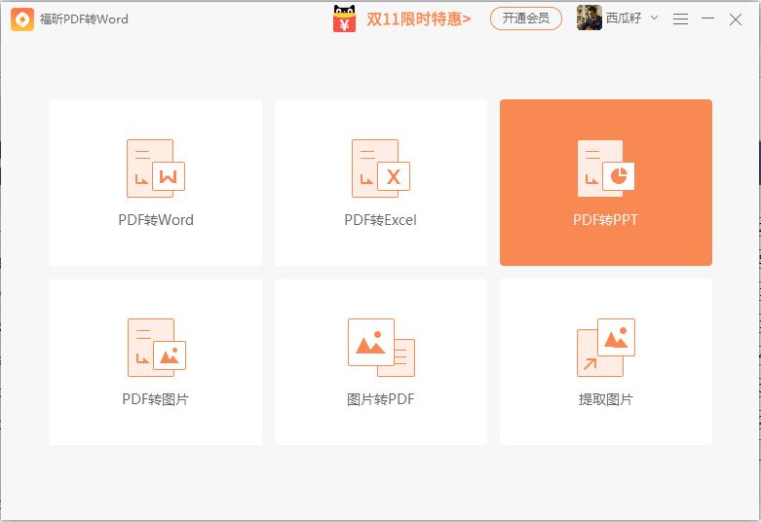Choose the highlighted PDF转PPT label
The image size is (761, 522).
(x=605, y=220)
